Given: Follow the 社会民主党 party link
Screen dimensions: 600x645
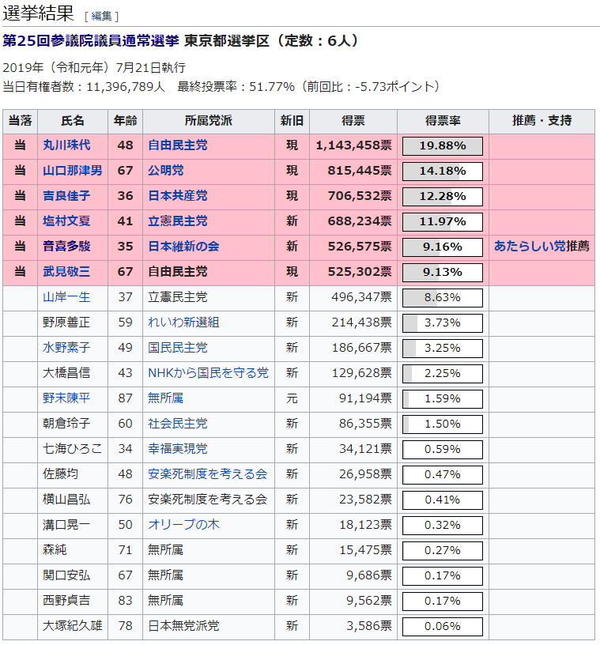Looking at the screenshot, I should [178, 424].
